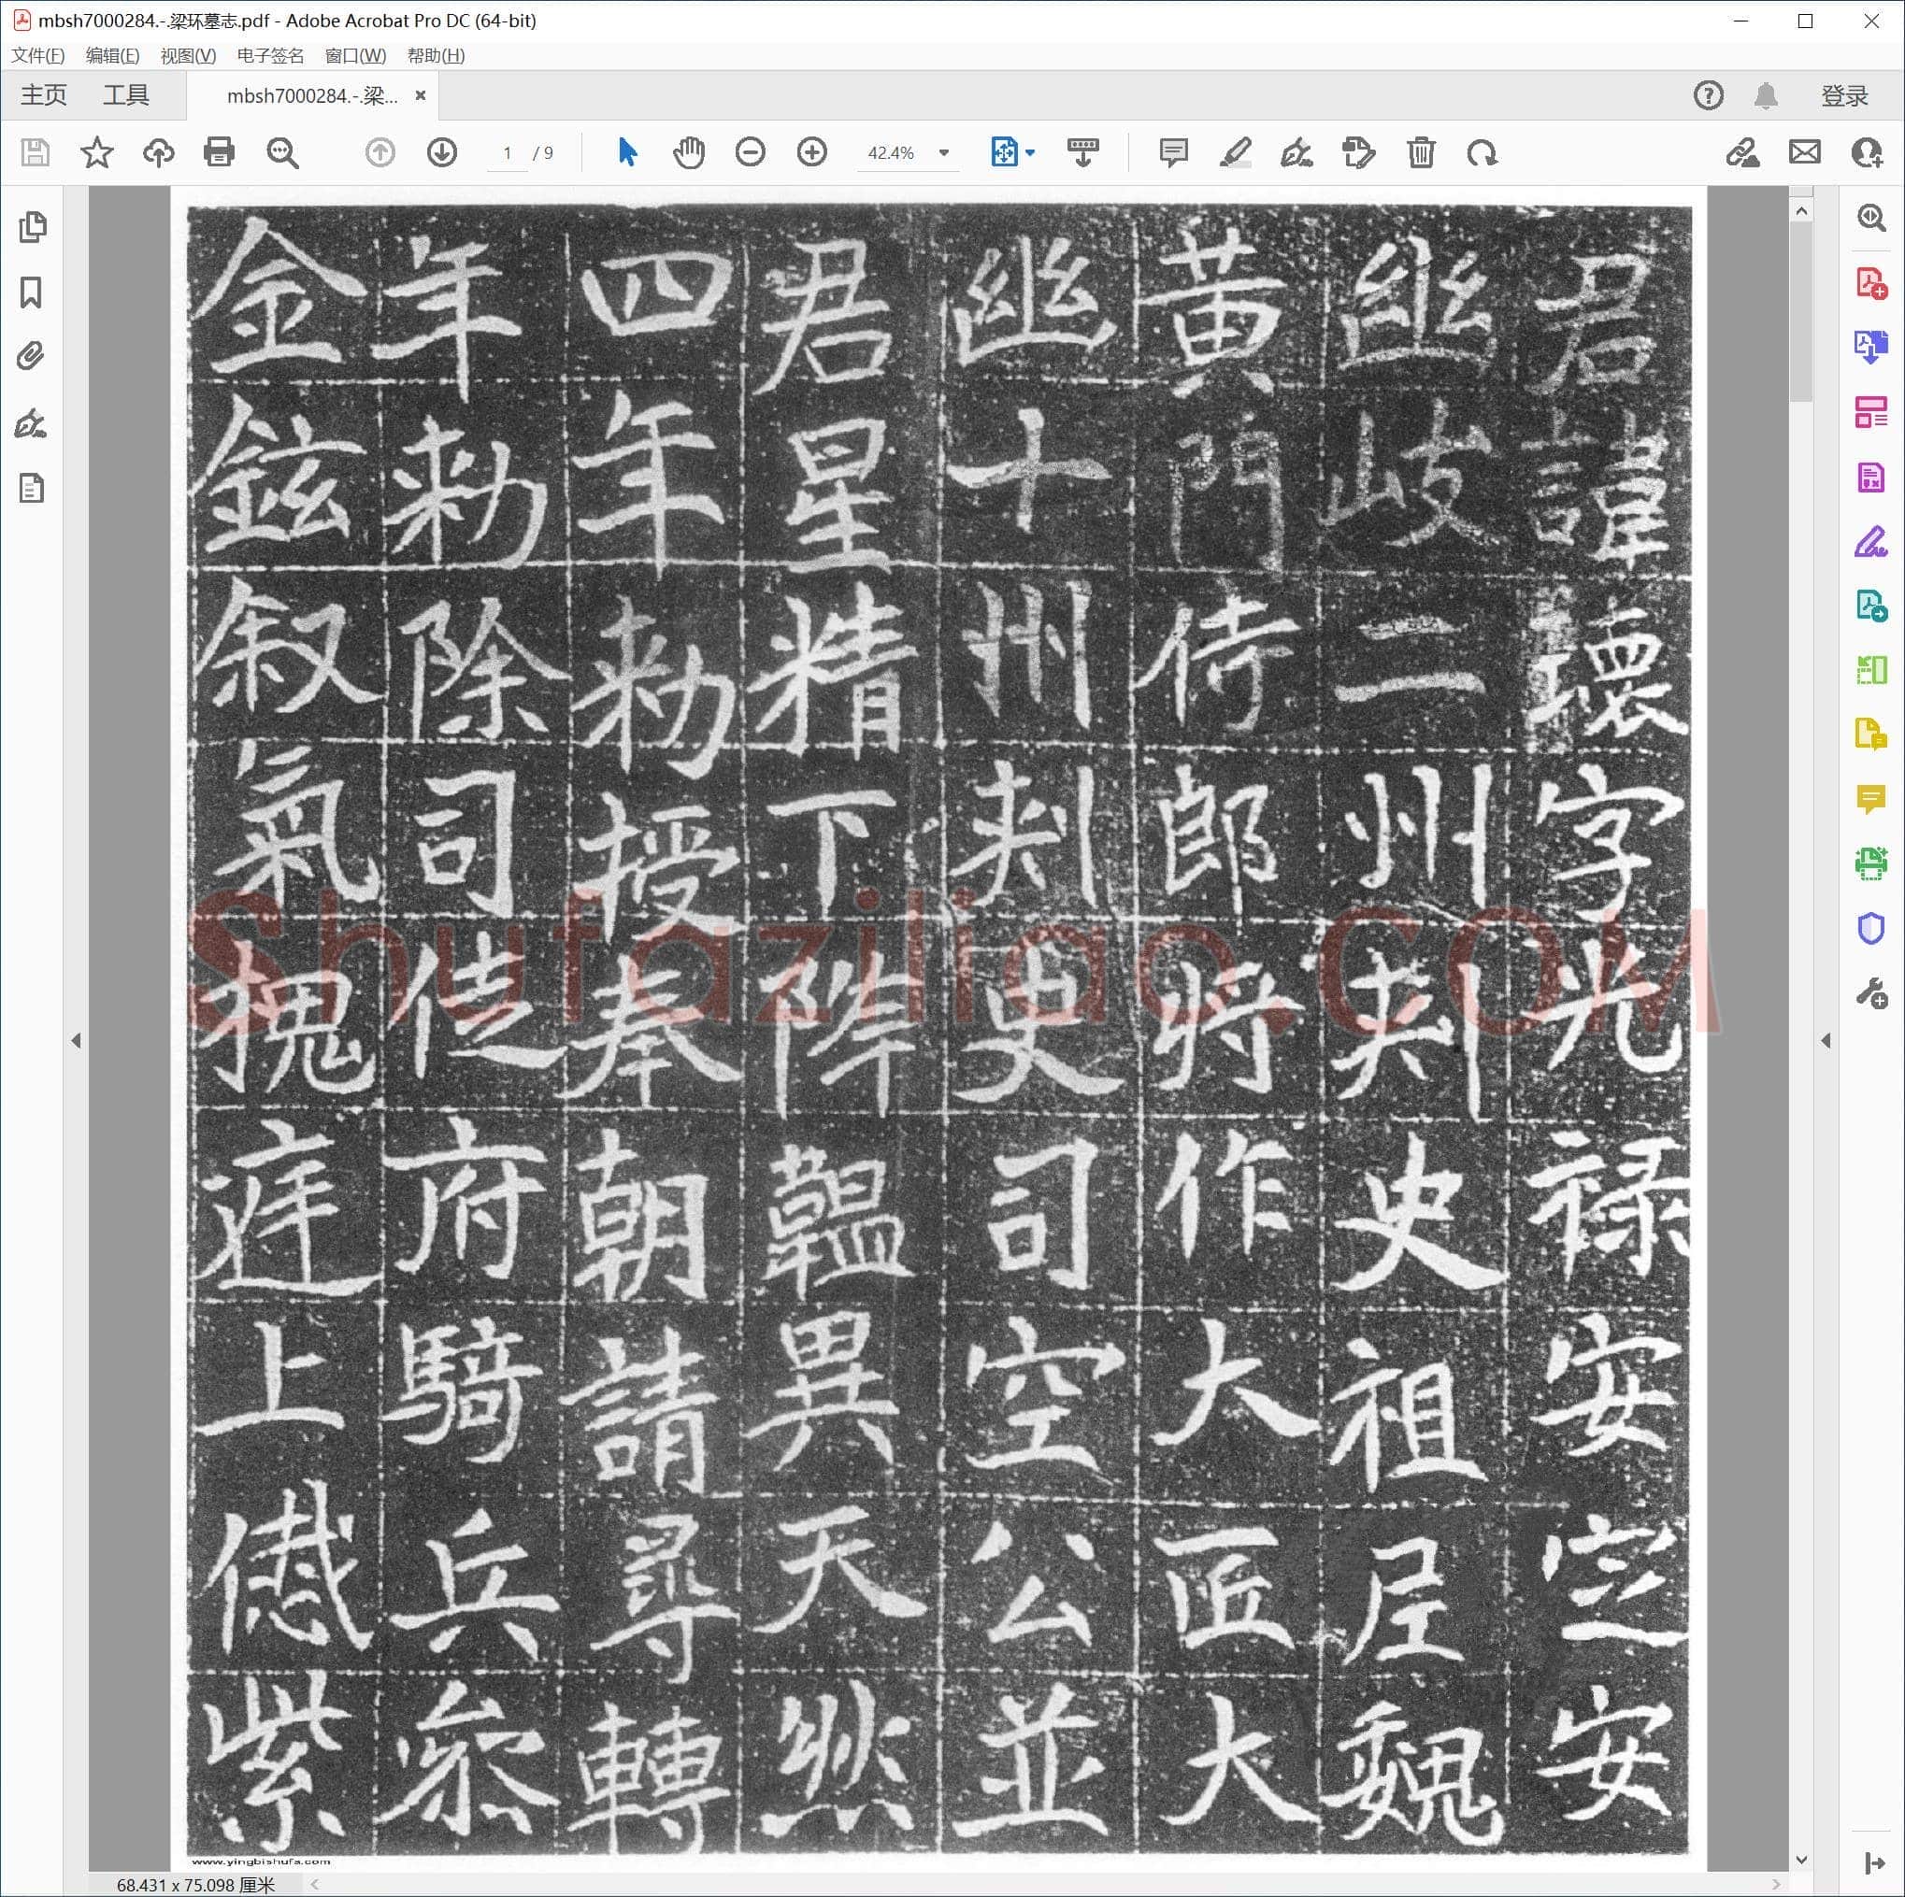
Task: Select the highlight text pen tool
Action: (1236, 153)
